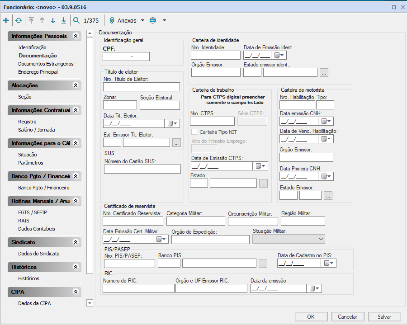Collapse the Informações Pessoais section

pyautogui.click(x=76, y=36)
